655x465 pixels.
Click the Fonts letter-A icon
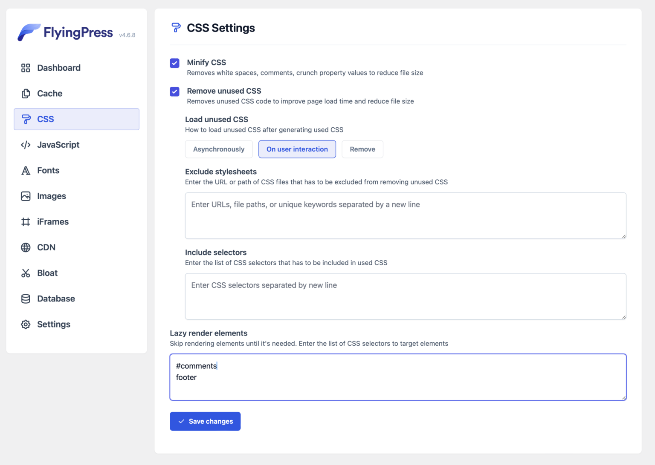[x=26, y=170]
